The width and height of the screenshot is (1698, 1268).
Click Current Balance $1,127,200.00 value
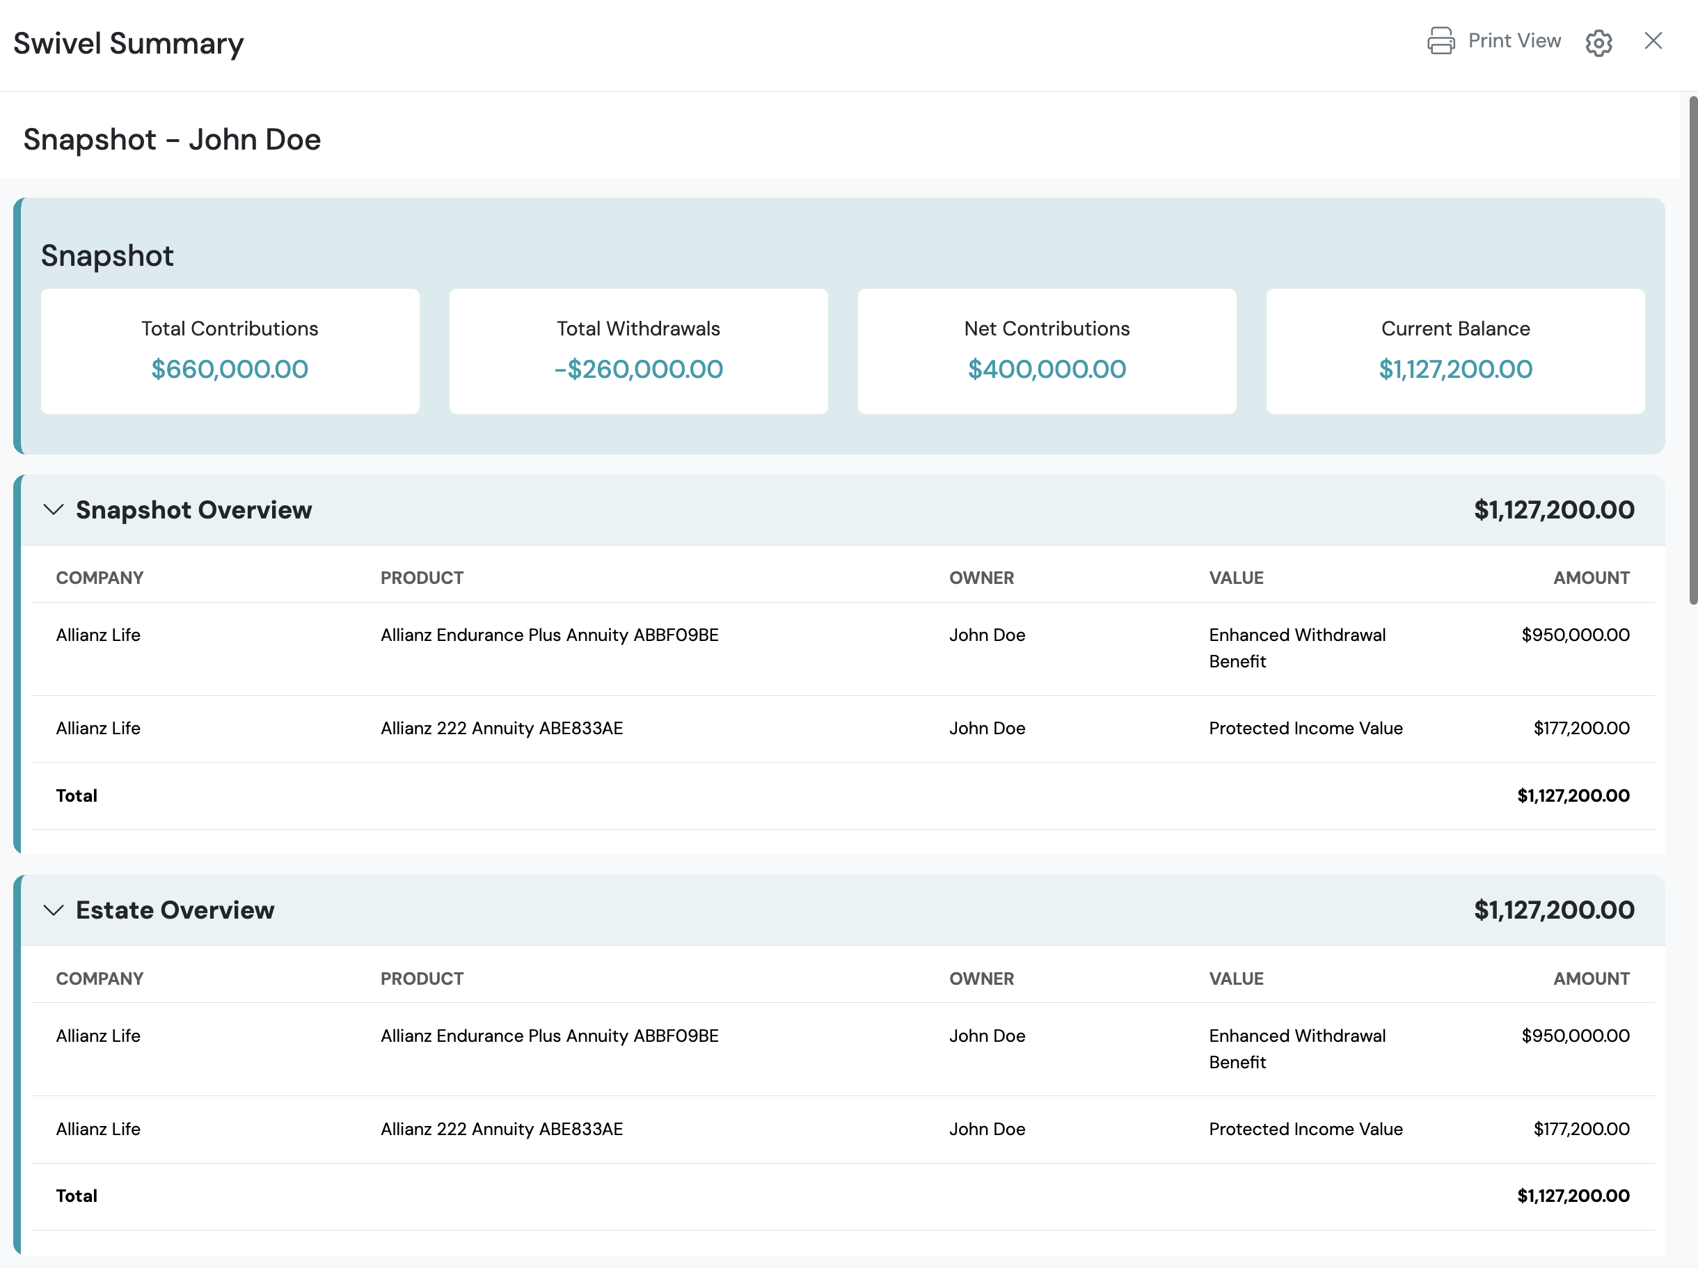1454,369
